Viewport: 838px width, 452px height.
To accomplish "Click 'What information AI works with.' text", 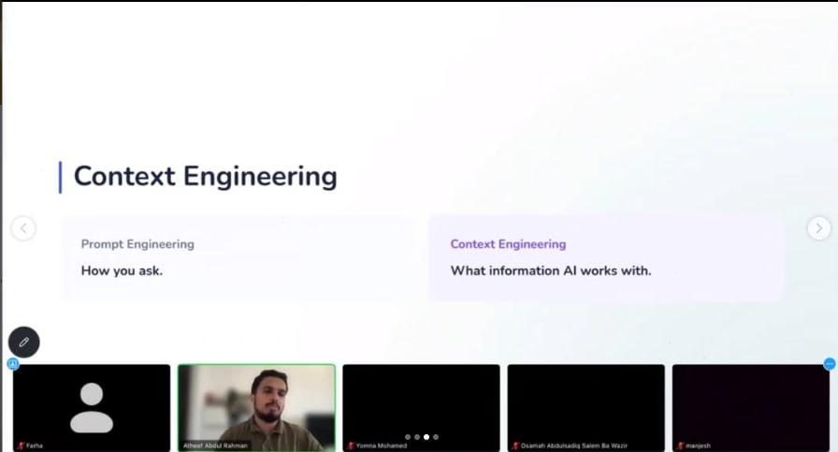I will pyautogui.click(x=551, y=270).
